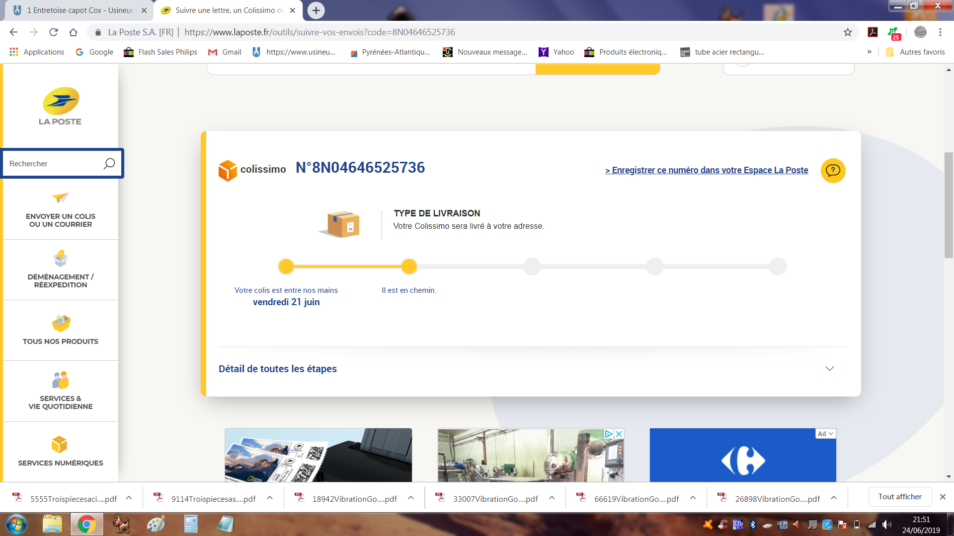This screenshot has height=536, width=954.
Task: Open the stamps printer ad thumbnail
Action: tap(318, 455)
